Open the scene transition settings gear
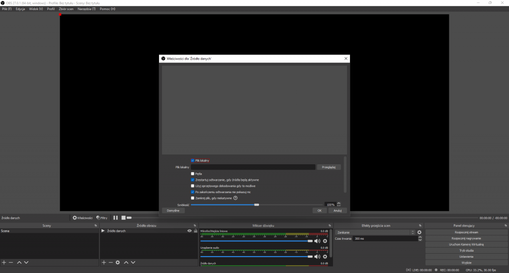This screenshot has width=509, height=273. click(420, 232)
